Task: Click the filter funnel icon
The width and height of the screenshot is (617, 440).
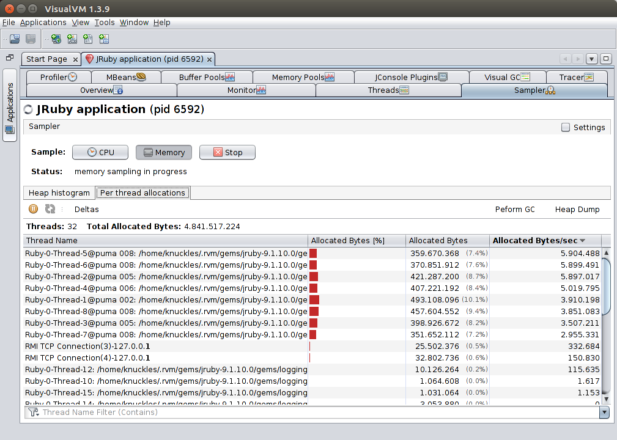Action: pos(34,412)
